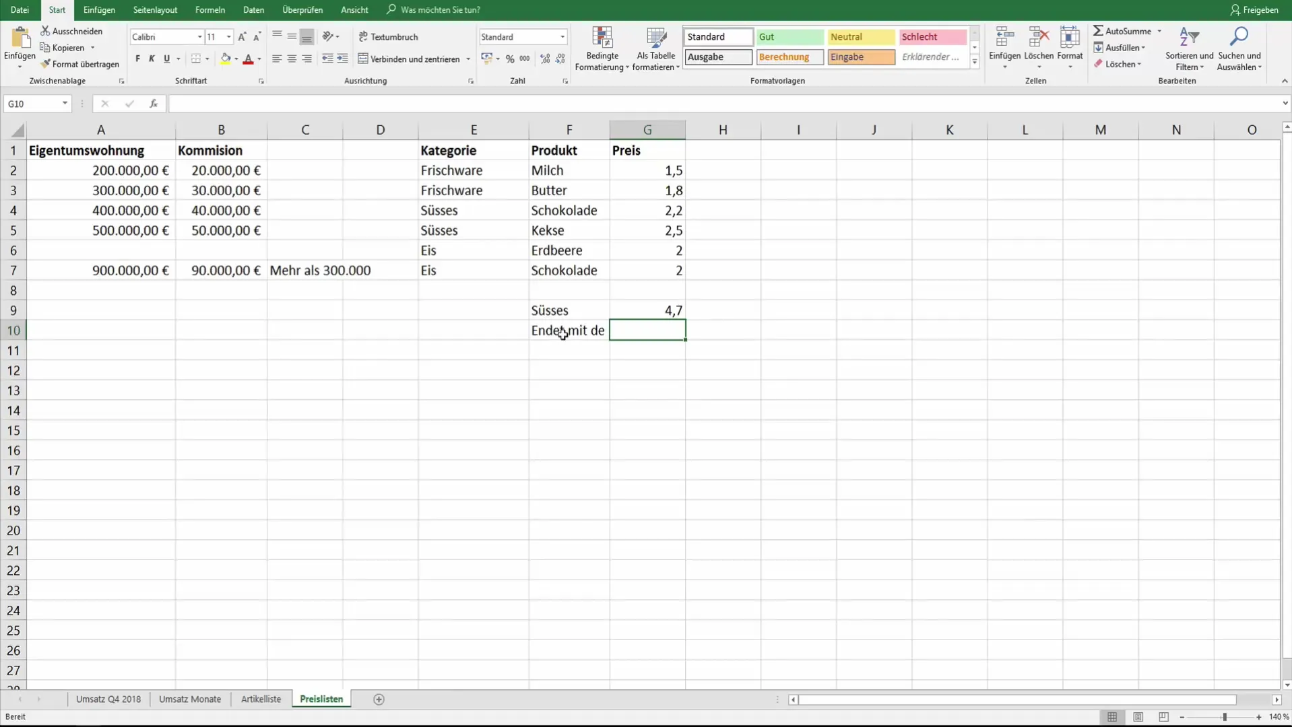The height and width of the screenshot is (727, 1292).
Task: Switch to page layout view in status bar
Action: pyautogui.click(x=1138, y=717)
